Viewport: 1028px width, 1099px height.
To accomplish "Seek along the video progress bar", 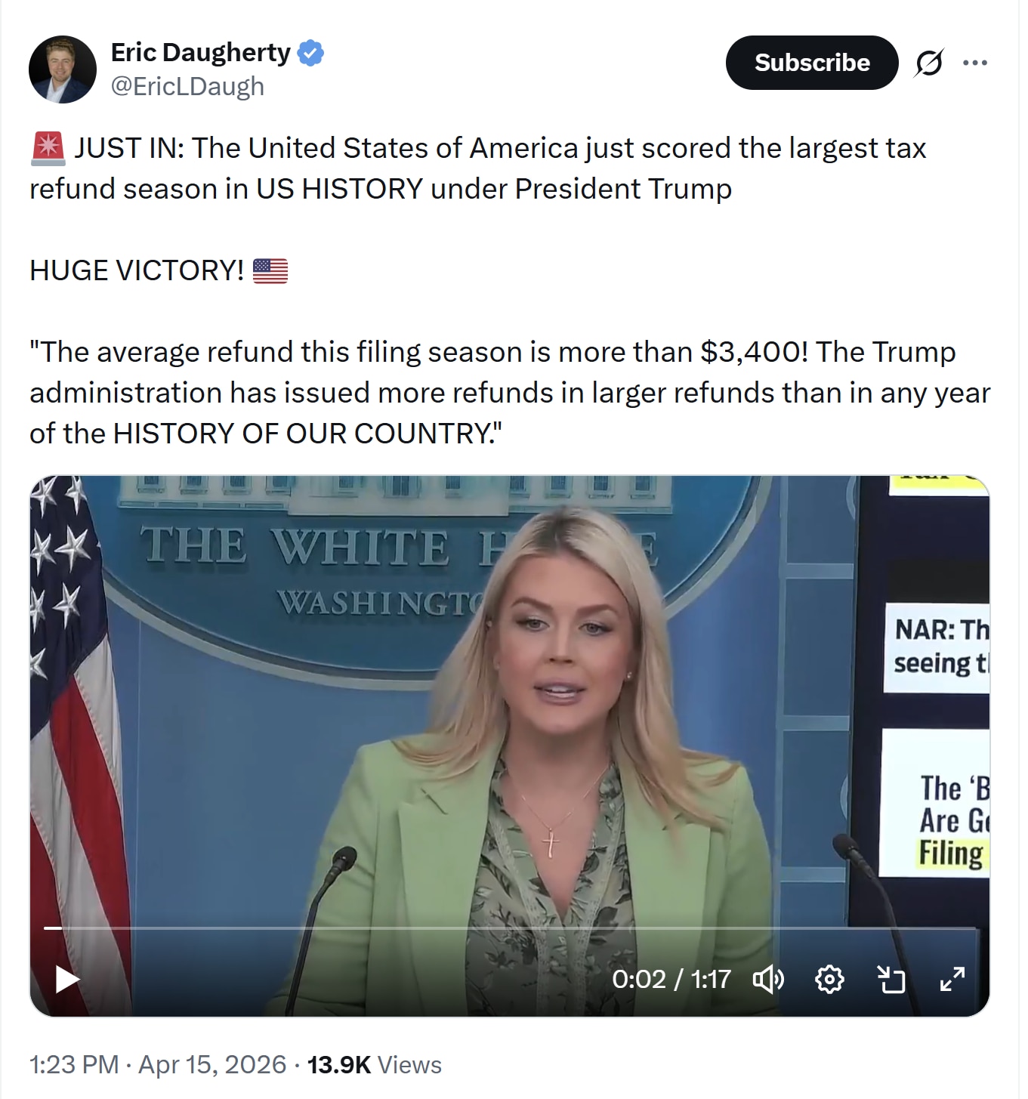I will click(x=510, y=927).
